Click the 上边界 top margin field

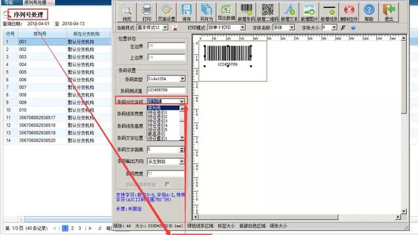[166, 57]
